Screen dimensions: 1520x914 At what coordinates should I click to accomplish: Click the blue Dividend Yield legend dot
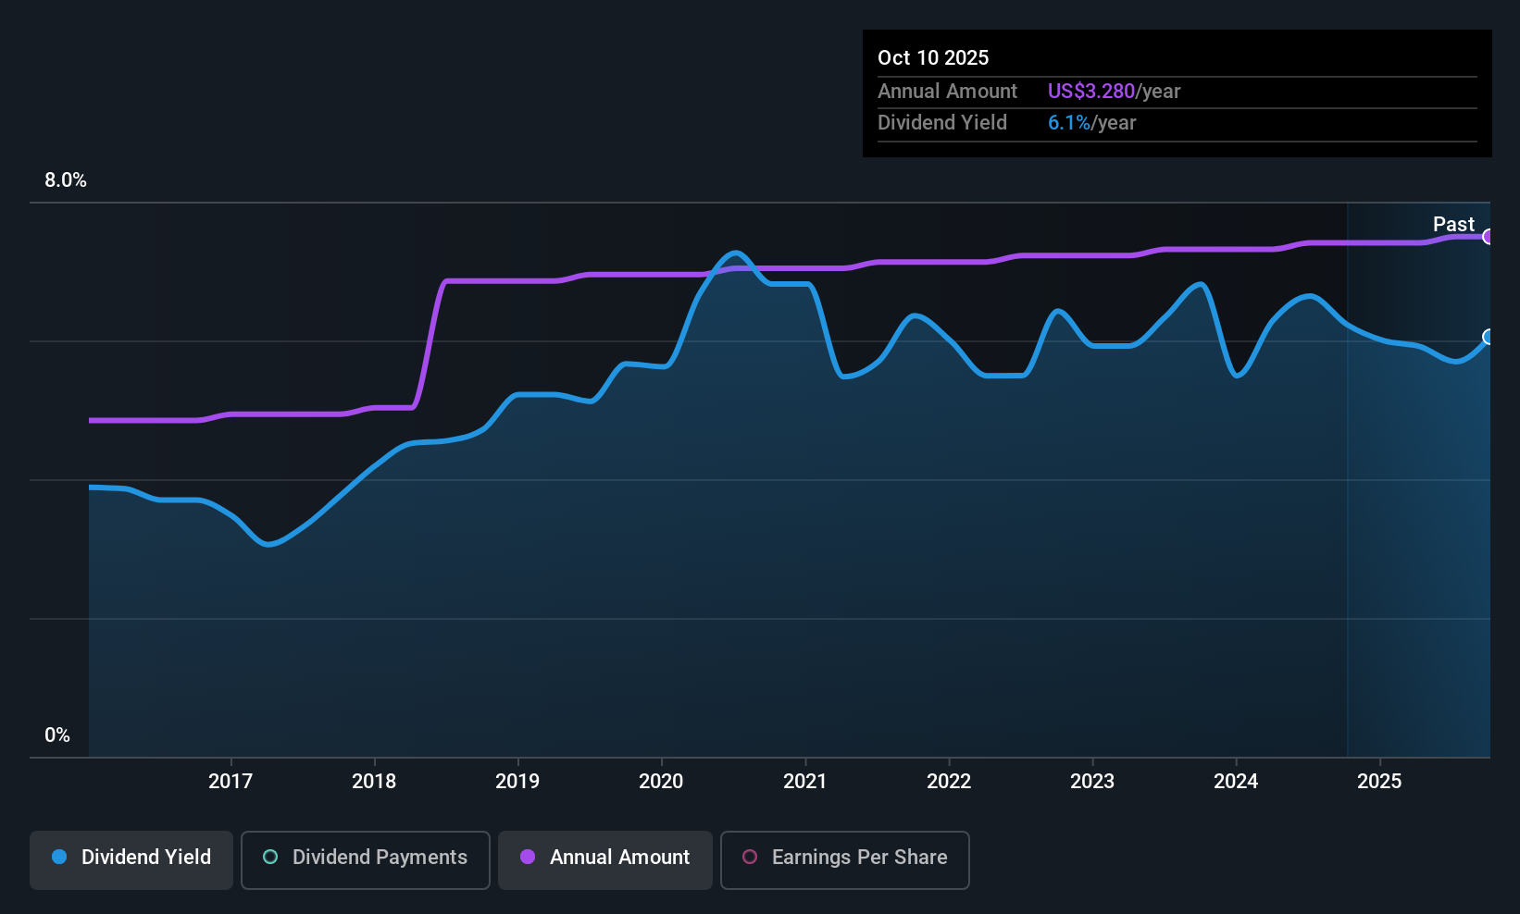click(59, 858)
